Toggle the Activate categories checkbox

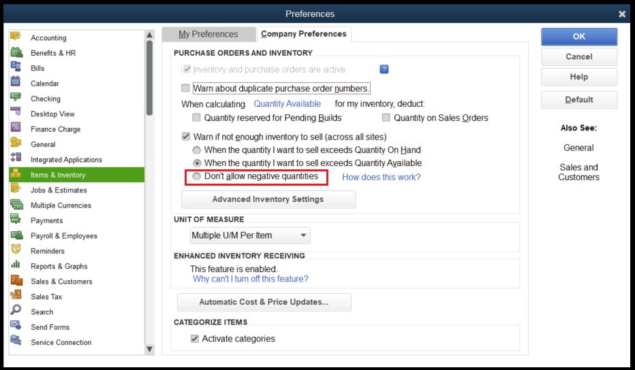195,339
